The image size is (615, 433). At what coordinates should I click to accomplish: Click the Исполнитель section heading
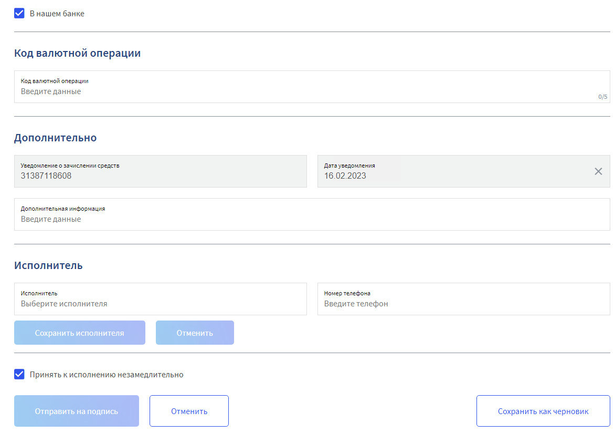click(x=48, y=265)
